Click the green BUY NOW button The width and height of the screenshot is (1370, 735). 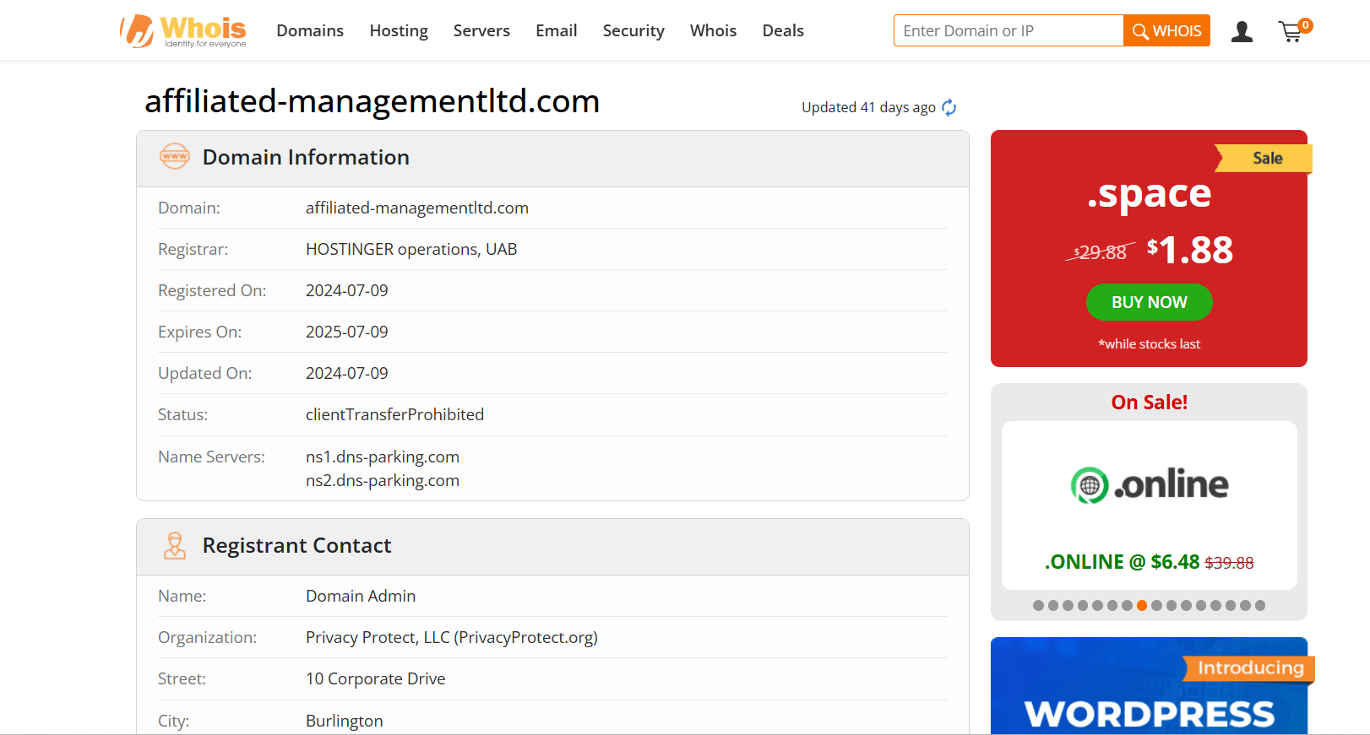(x=1149, y=302)
